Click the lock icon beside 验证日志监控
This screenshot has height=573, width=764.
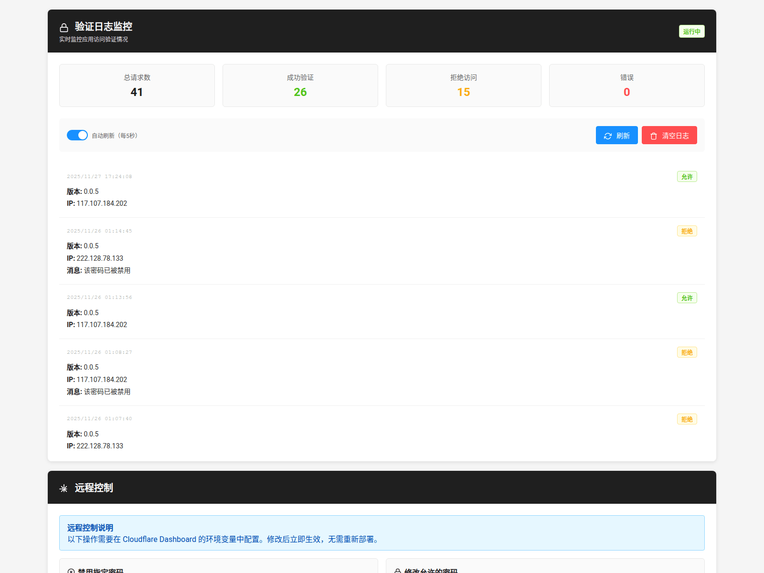pos(64,28)
